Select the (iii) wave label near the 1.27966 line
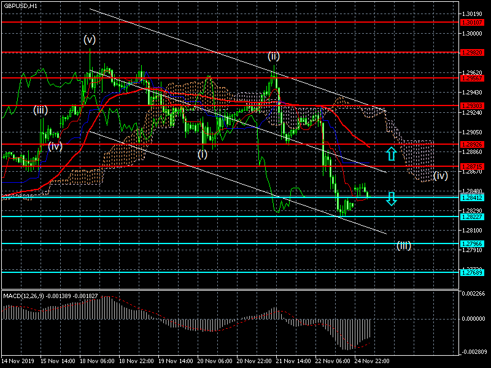 pos(404,246)
